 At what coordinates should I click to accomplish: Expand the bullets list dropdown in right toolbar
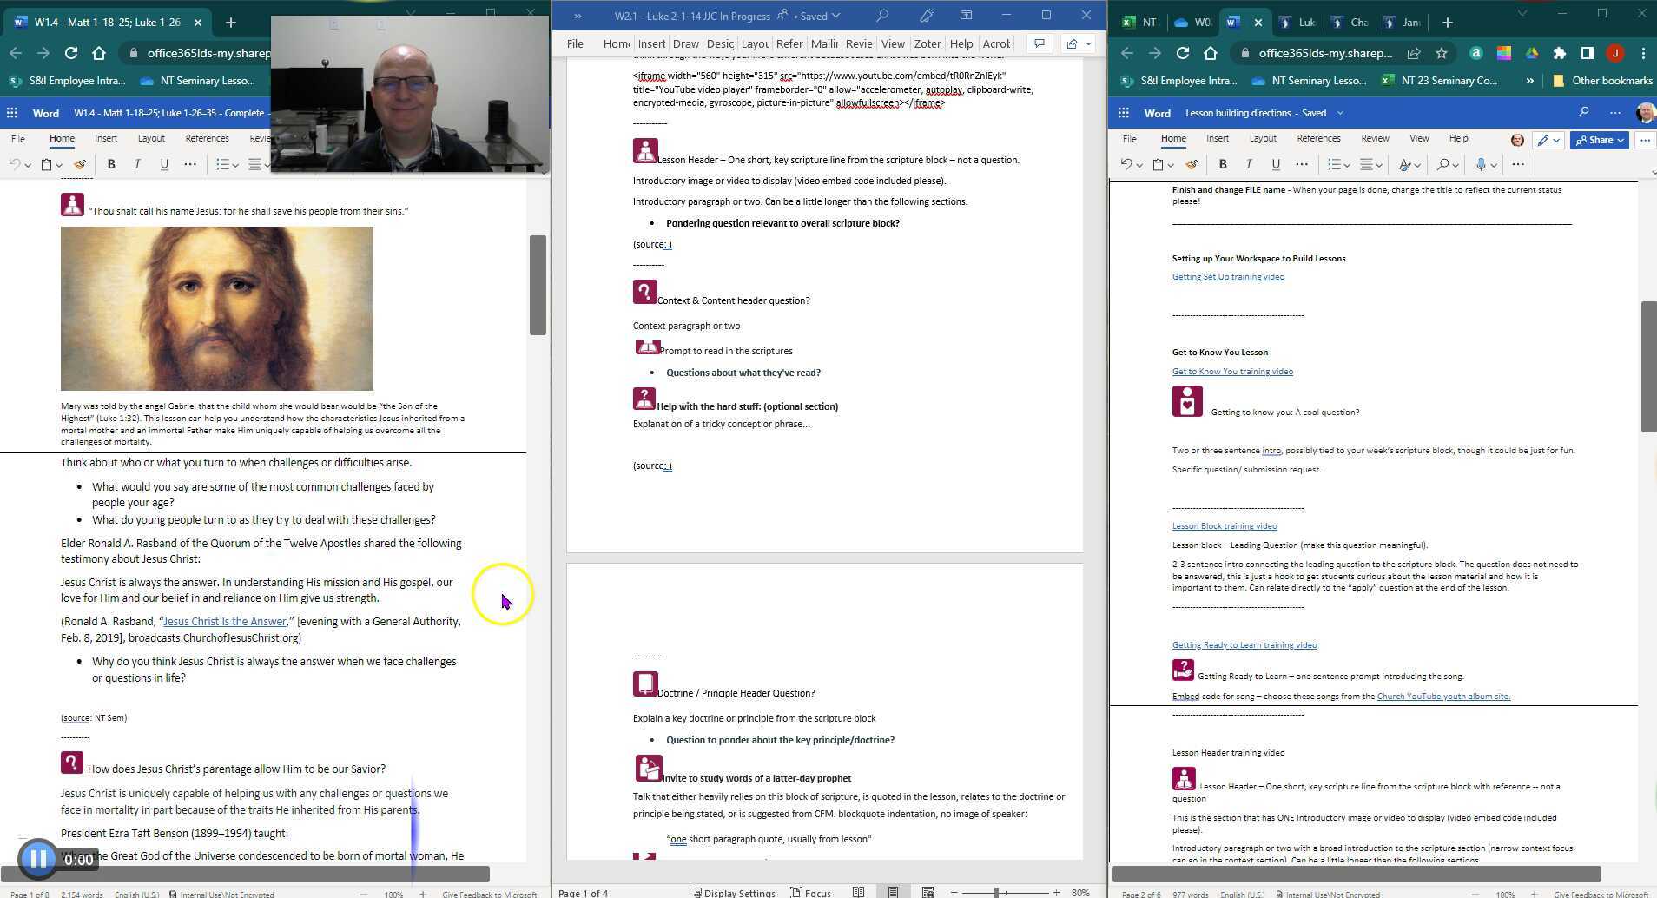click(1346, 165)
